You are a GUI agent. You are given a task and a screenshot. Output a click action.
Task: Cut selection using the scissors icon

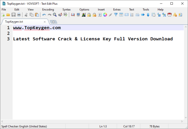tap(26, 15)
